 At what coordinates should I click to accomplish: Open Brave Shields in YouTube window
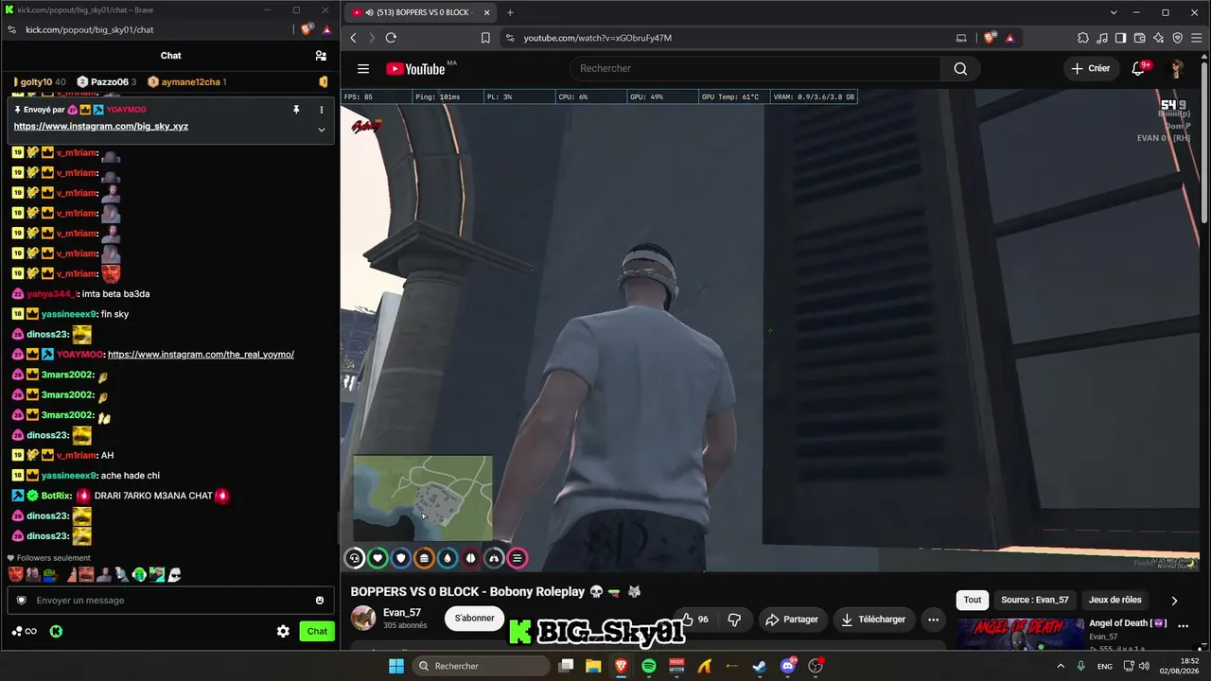[990, 38]
